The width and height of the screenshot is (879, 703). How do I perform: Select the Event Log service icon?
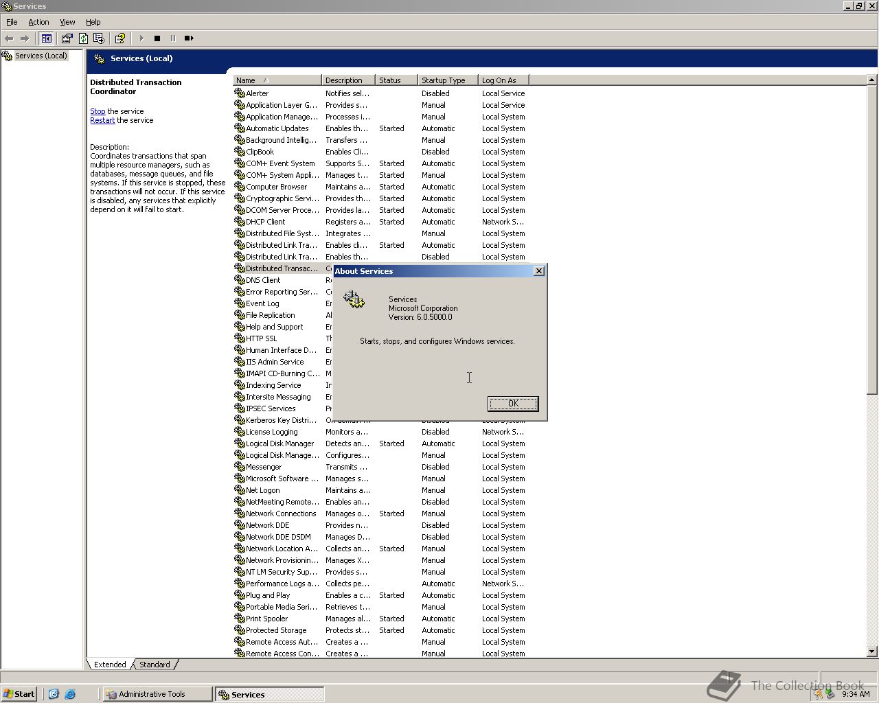pyautogui.click(x=240, y=303)
